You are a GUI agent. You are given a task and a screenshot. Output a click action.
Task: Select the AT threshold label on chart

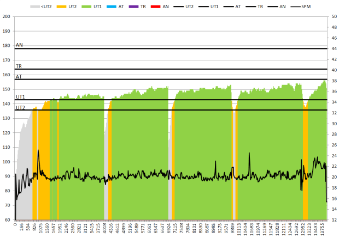19,76
